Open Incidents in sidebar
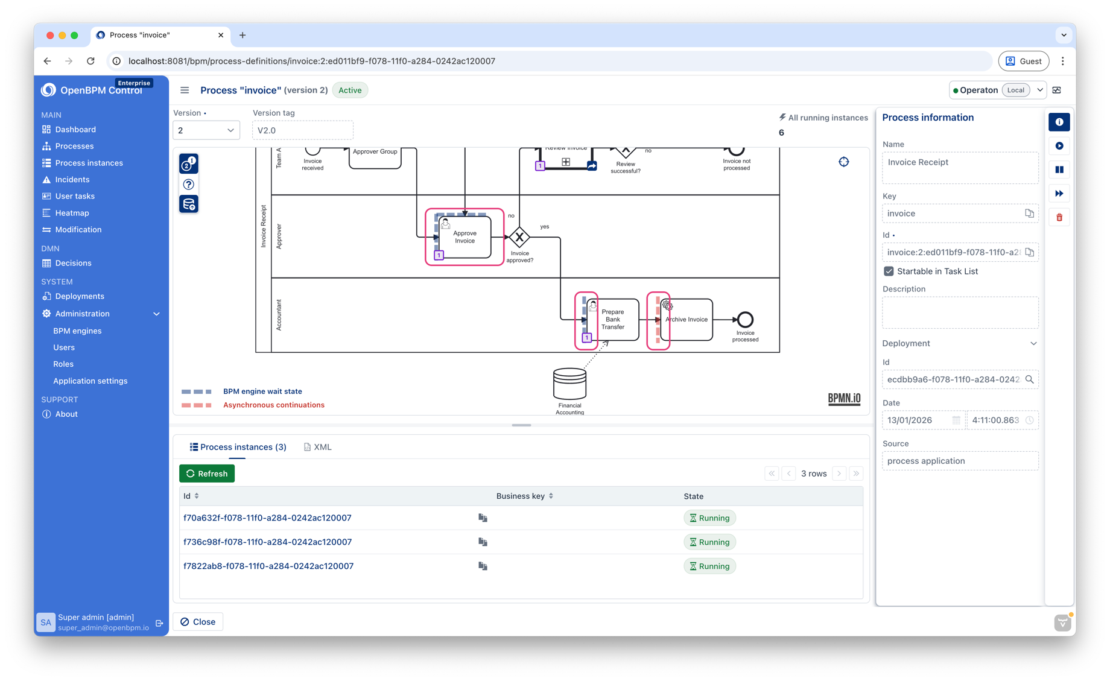This screenshot has height=681, width=1110. point(72,180)
